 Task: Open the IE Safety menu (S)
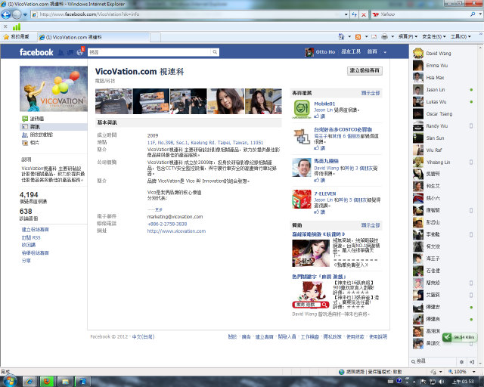pos(434,37)
